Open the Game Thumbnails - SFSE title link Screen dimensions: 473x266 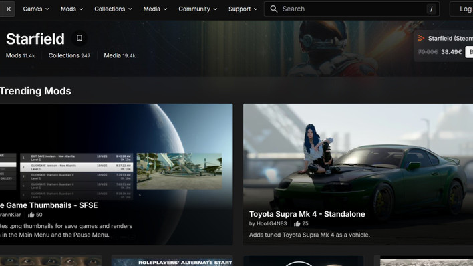[49, 205]
